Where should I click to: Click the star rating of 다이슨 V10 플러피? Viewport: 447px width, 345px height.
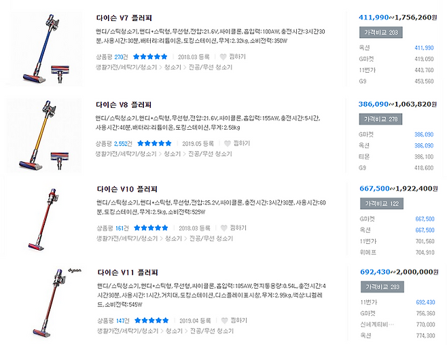pyautogui.click(x=149, y=228)
